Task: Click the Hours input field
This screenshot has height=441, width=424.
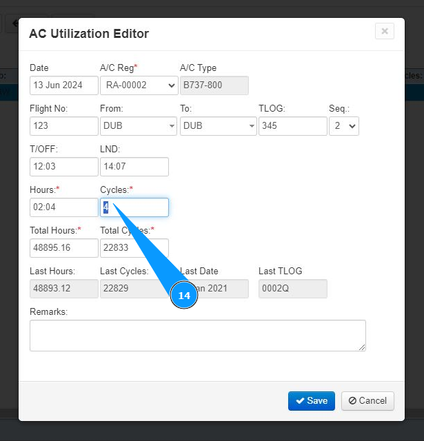Action: pyautogui.click(x=64, y=207)
